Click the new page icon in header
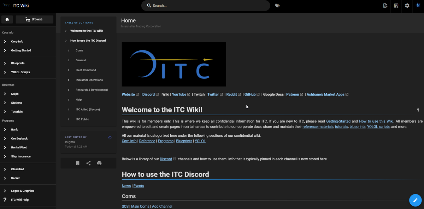Image resolution: width=424 pixels, height=209 pixels. [x=396, y=6]
